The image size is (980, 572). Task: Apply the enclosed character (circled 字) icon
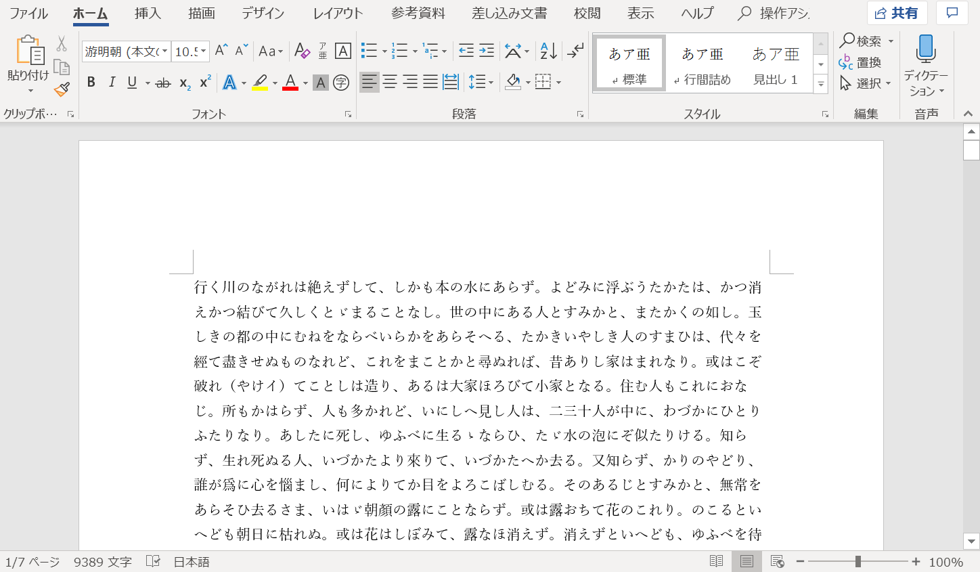pyautogui.click(x=341, y=83)
